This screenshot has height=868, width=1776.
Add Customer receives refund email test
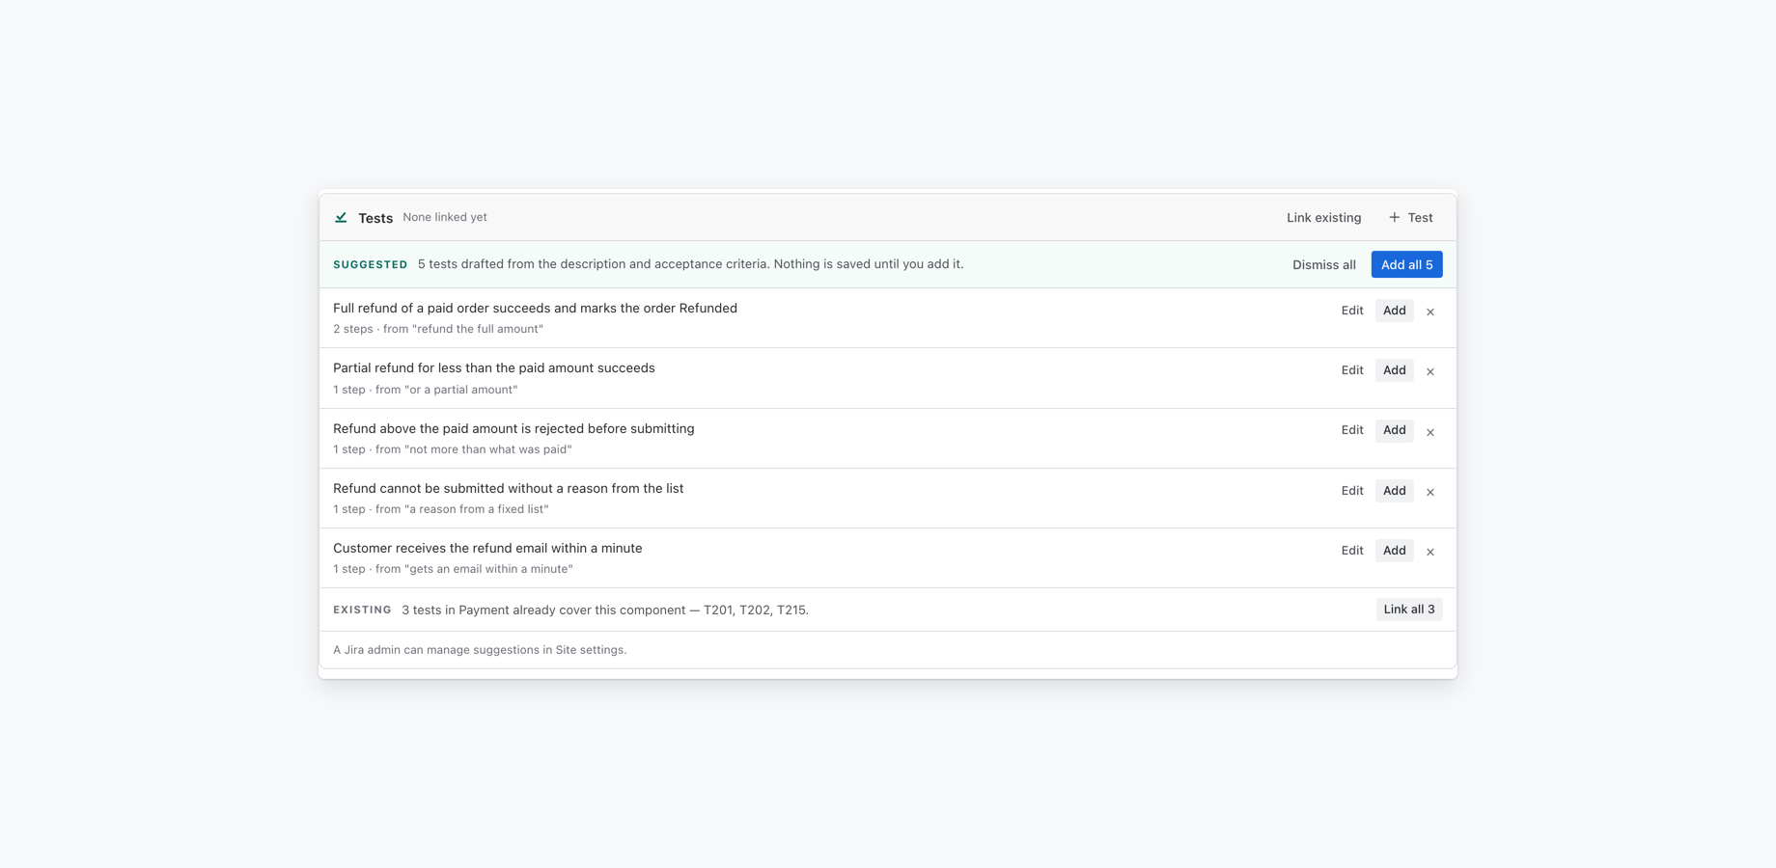(x=1394, y=551)
